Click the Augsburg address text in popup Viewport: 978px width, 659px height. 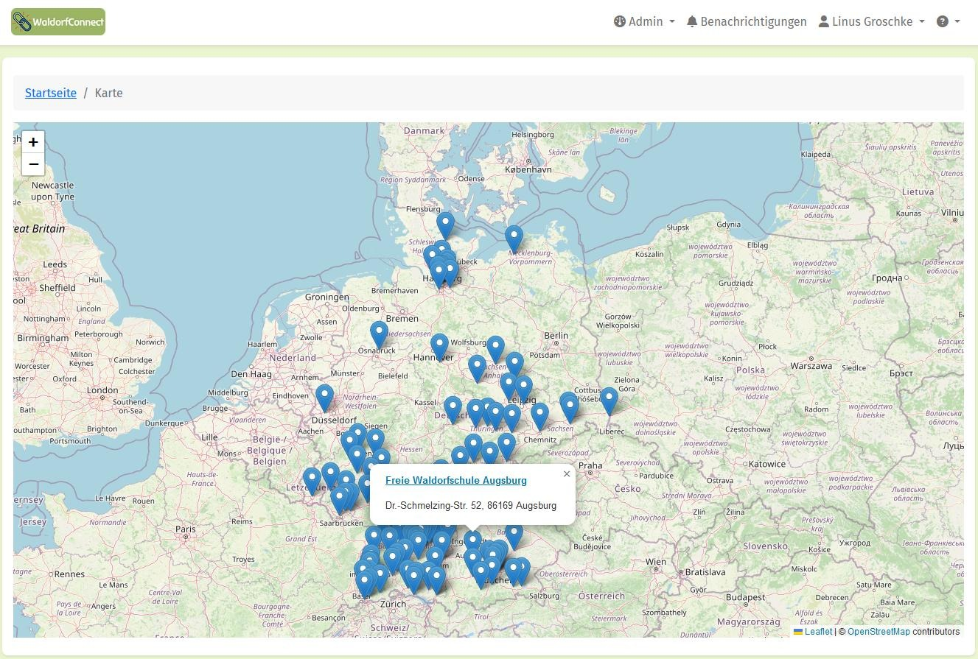471,505
